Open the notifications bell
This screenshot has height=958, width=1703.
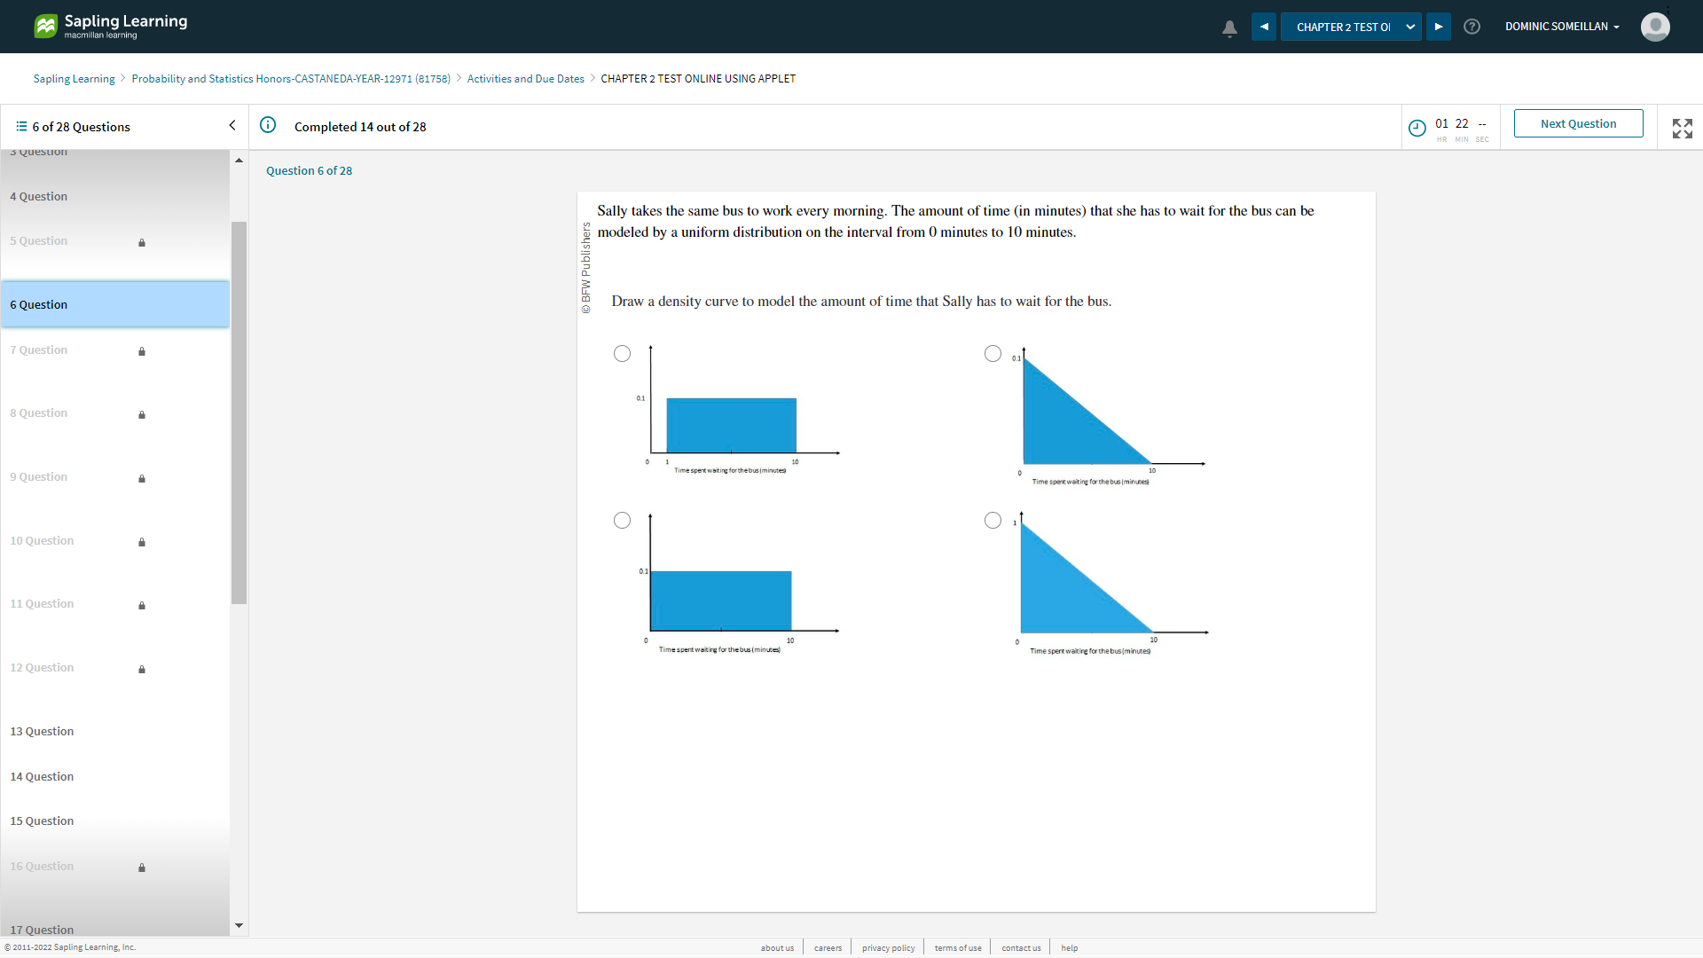click(1228, 27)
